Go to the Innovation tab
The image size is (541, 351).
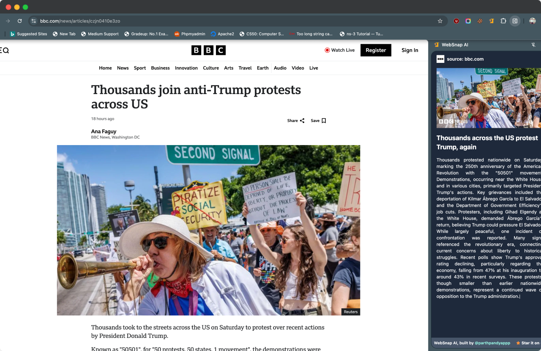click(x=186, y=68)
